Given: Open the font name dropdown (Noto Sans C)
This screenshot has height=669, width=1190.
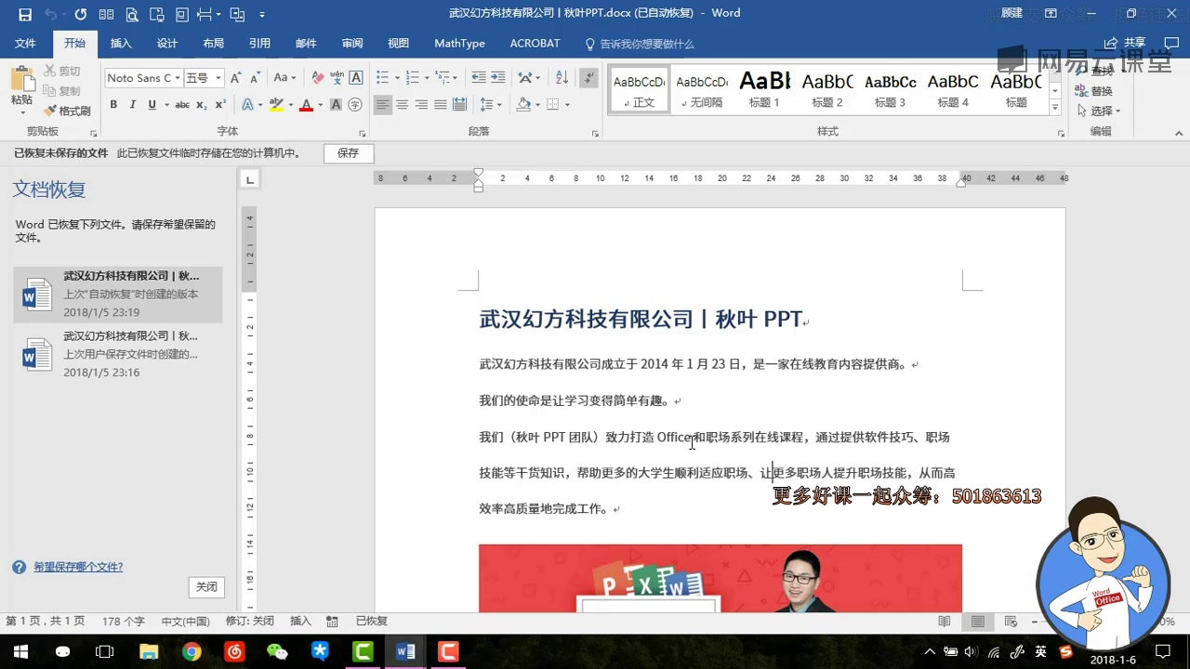Looking at the screenshot, I should tap(178, 78).
